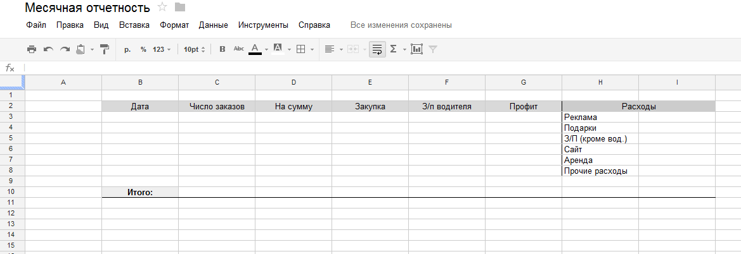Format as percent with % button
The height and width of the screenshot is (254, 741).
click(x=143, y=49)
